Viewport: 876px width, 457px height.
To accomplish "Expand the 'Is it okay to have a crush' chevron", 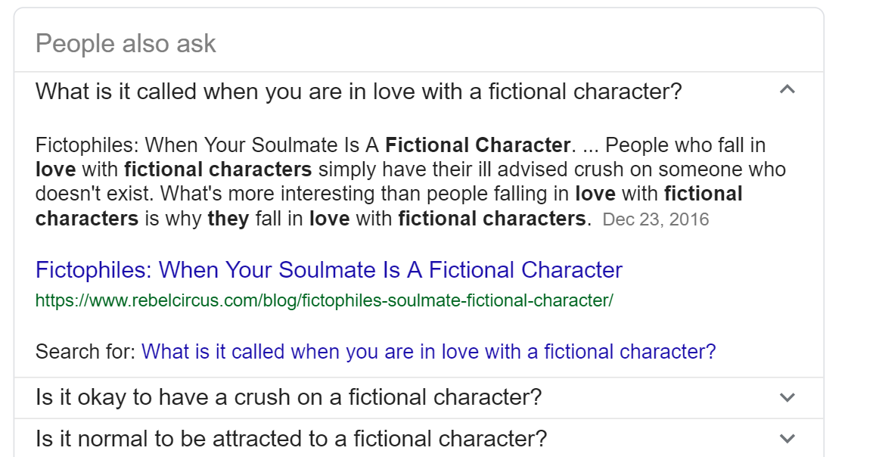I will [787, 397].
